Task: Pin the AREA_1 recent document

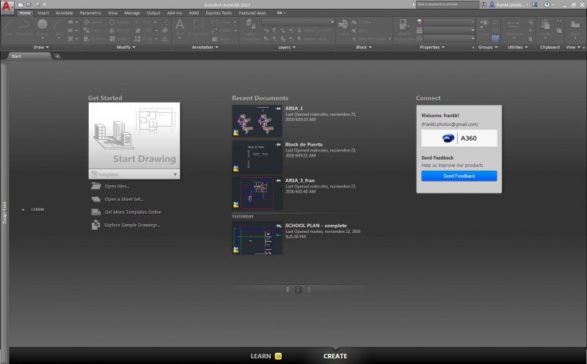Action: (x=277, y=108)
